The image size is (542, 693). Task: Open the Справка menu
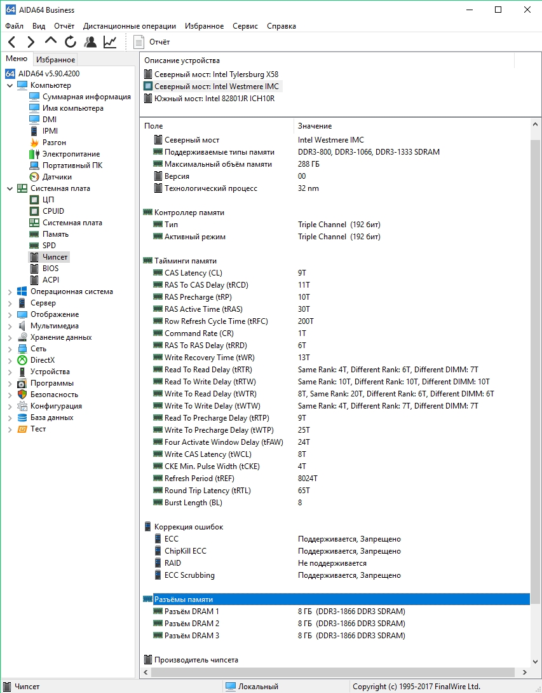coord(281,26)
